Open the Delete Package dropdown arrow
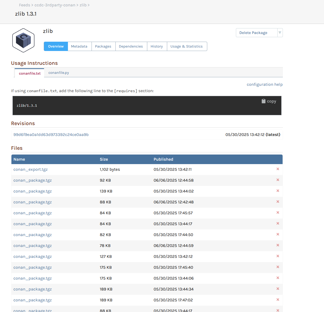Viewport: 324px width, 312px height. [x=280, y=33]
